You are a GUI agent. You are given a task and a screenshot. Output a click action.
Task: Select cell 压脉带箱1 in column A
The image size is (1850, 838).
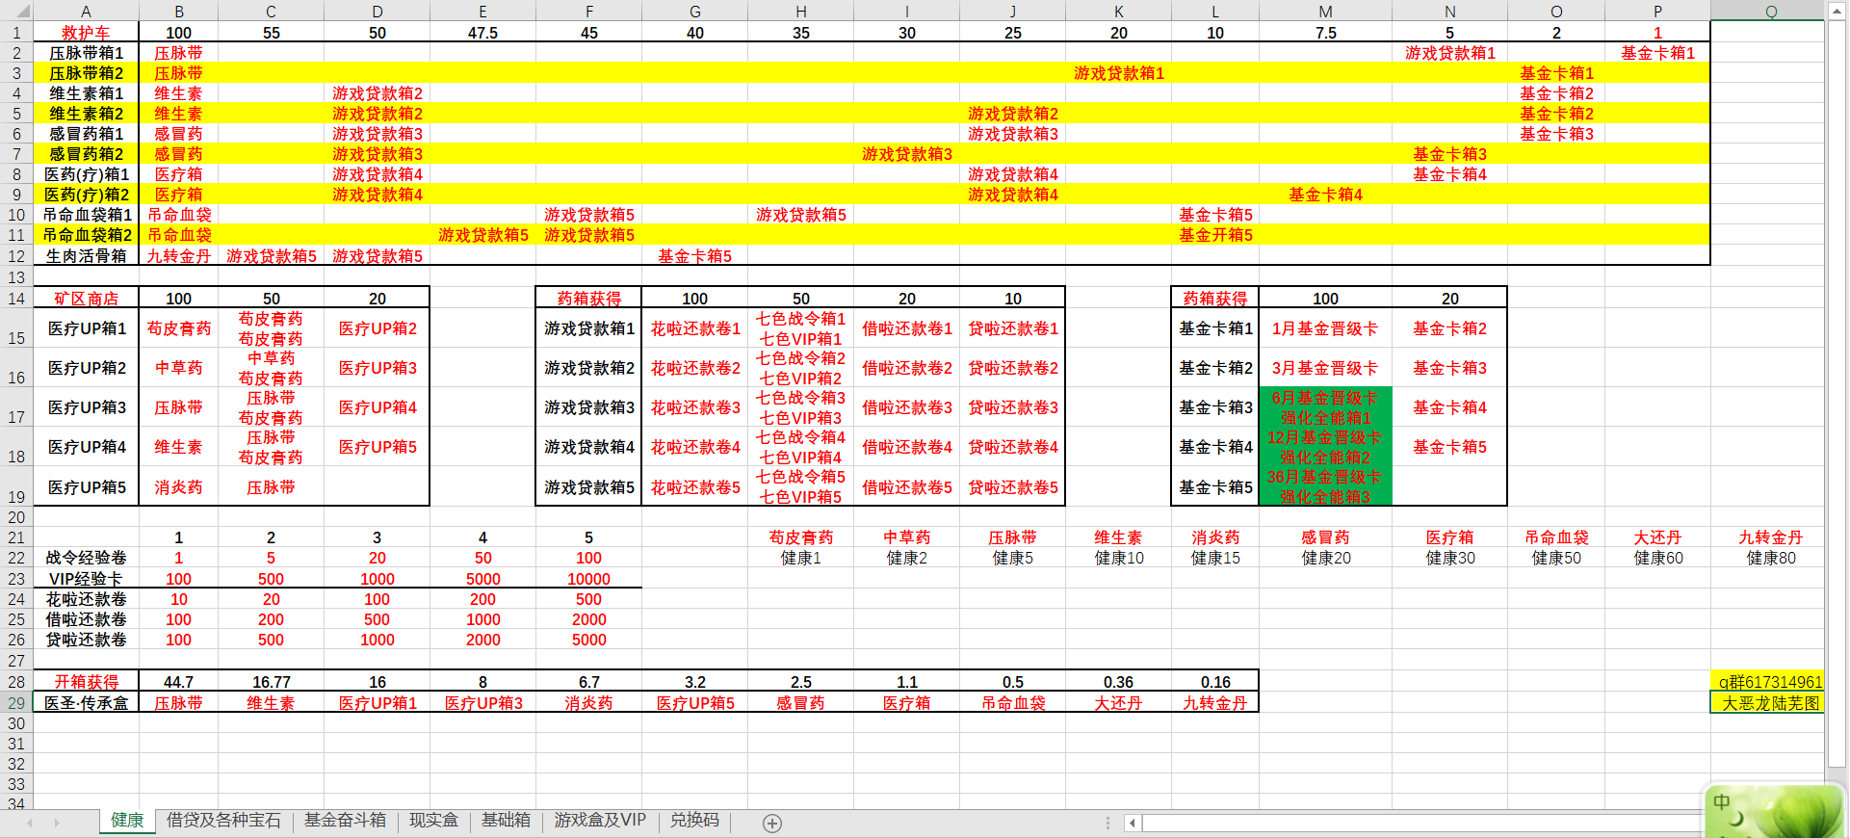[x=86, y=53]
